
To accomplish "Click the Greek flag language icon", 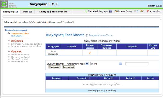I will click(110, 11).
